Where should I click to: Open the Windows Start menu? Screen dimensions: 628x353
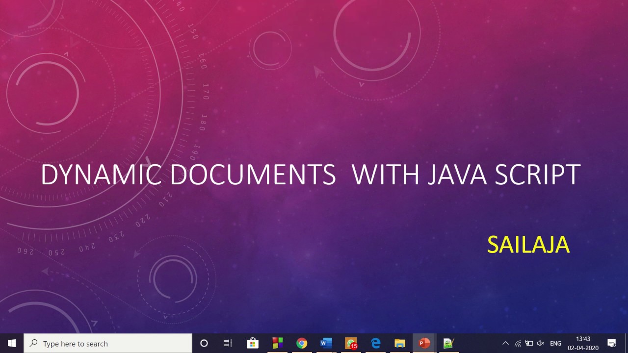[x=12, y=343]
